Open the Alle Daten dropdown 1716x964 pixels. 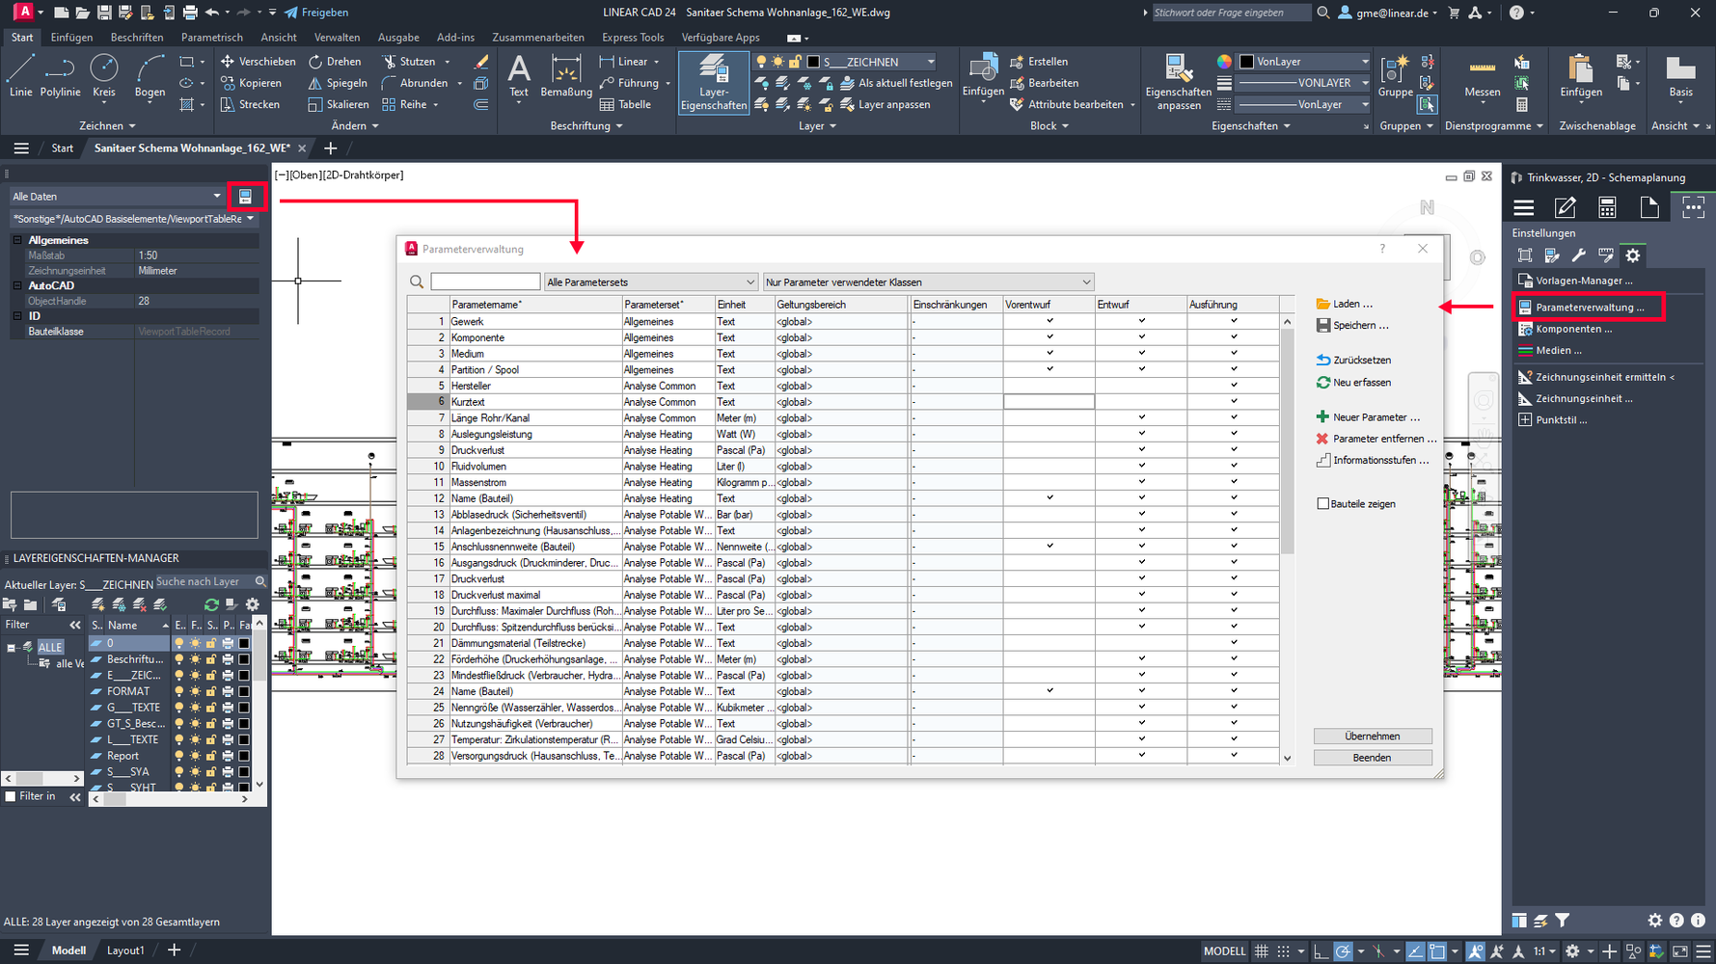pyautogui.click(x=117, y=197)
